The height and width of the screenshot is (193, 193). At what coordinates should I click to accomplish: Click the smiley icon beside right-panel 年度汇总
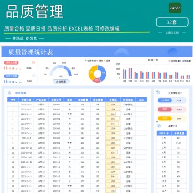(x=159, y=126)
